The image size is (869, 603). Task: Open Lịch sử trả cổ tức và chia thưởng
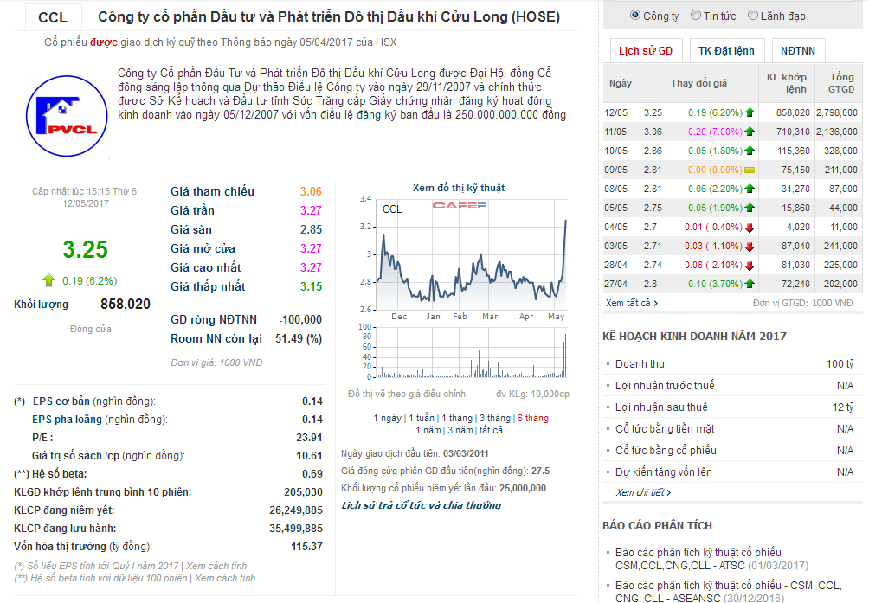422,505
